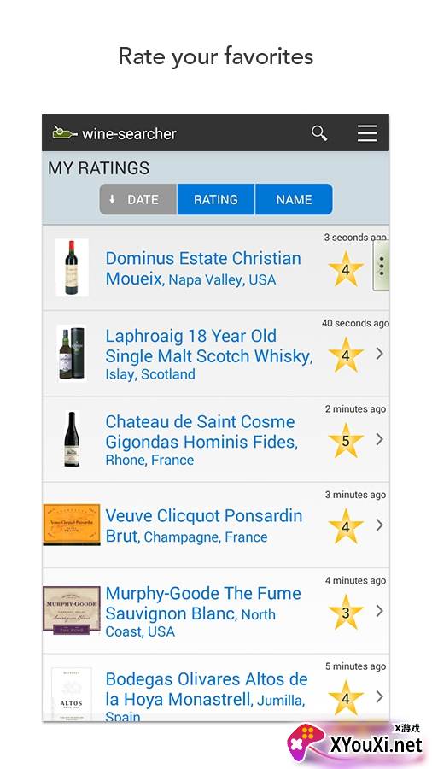Tap the search magnifier icon

point(319,133)
